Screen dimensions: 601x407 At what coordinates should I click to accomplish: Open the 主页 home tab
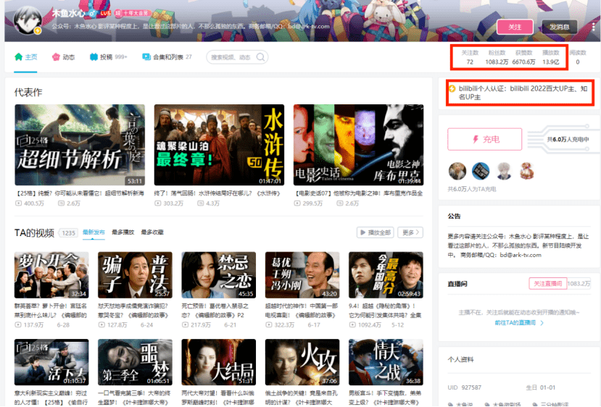pyautogui.click(x=25, y=57)
